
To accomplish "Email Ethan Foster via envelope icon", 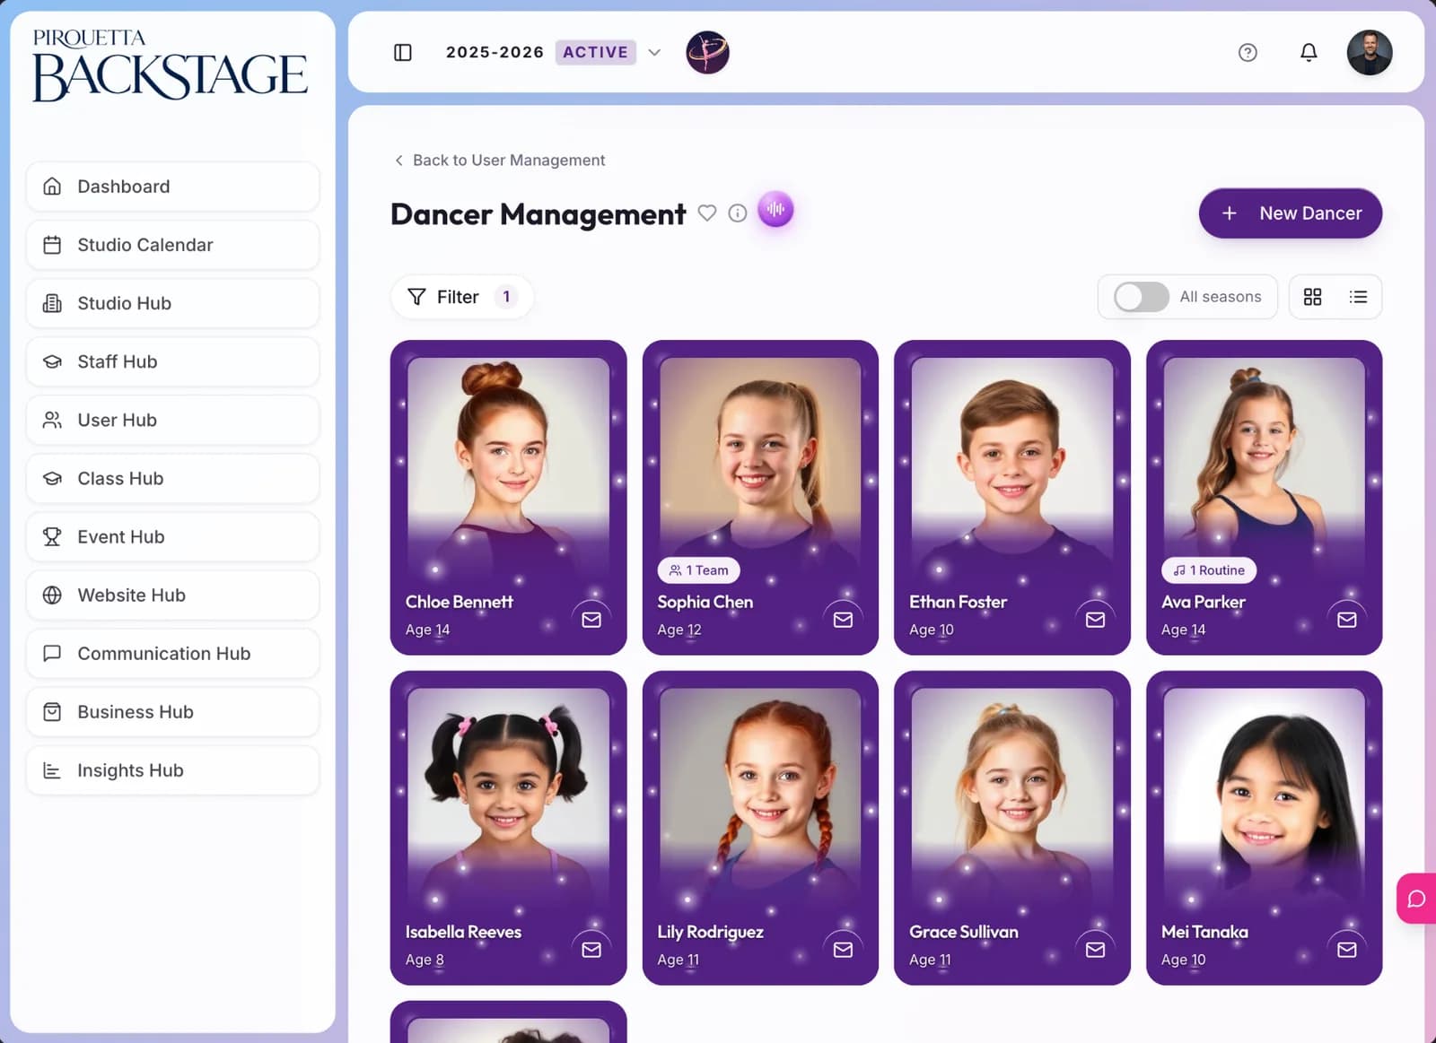I will tap(1095, 620).
